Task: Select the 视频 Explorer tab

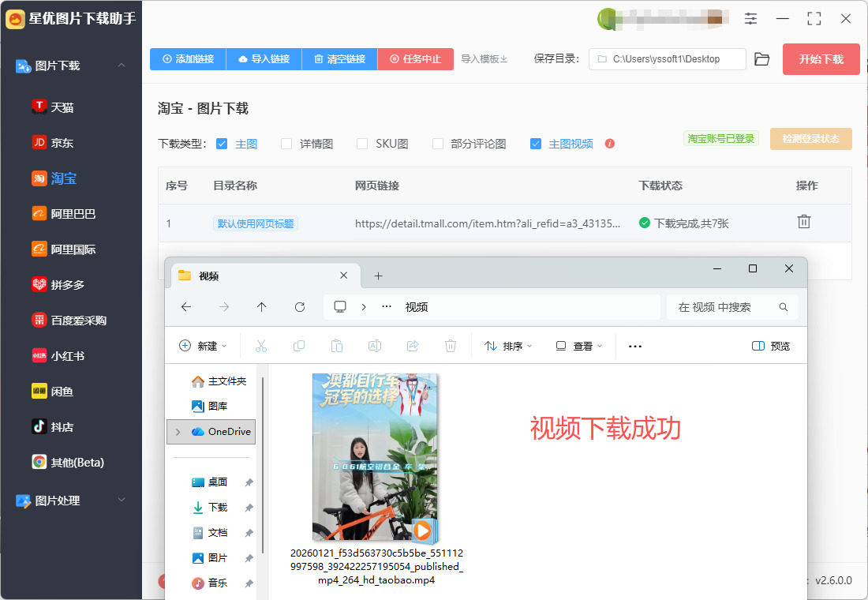Action: coord(266,276)
